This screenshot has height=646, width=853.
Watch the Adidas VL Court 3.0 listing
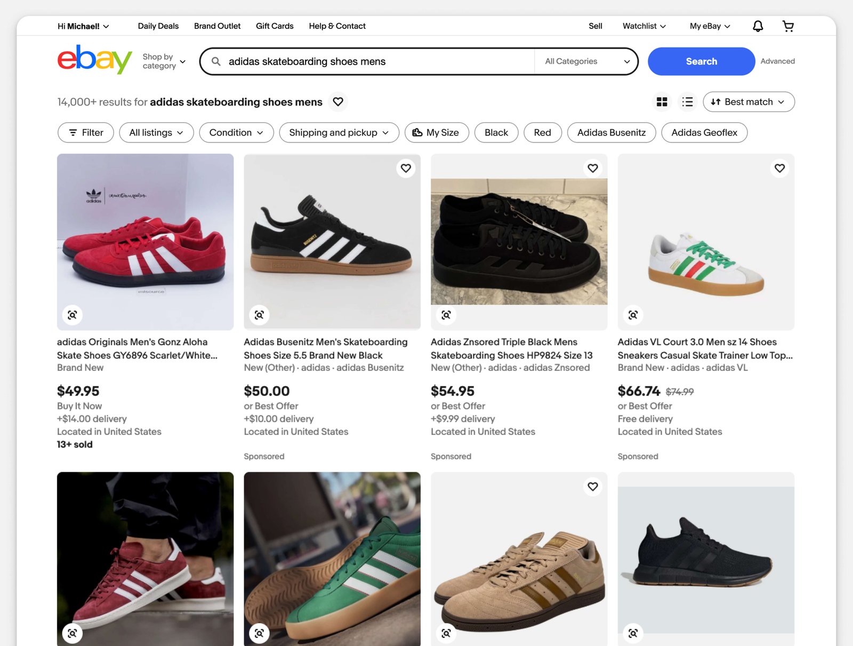tap(779, 169)
